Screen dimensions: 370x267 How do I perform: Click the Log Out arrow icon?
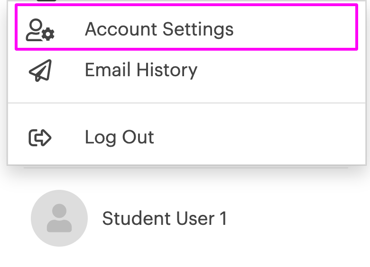pos(40,137)
